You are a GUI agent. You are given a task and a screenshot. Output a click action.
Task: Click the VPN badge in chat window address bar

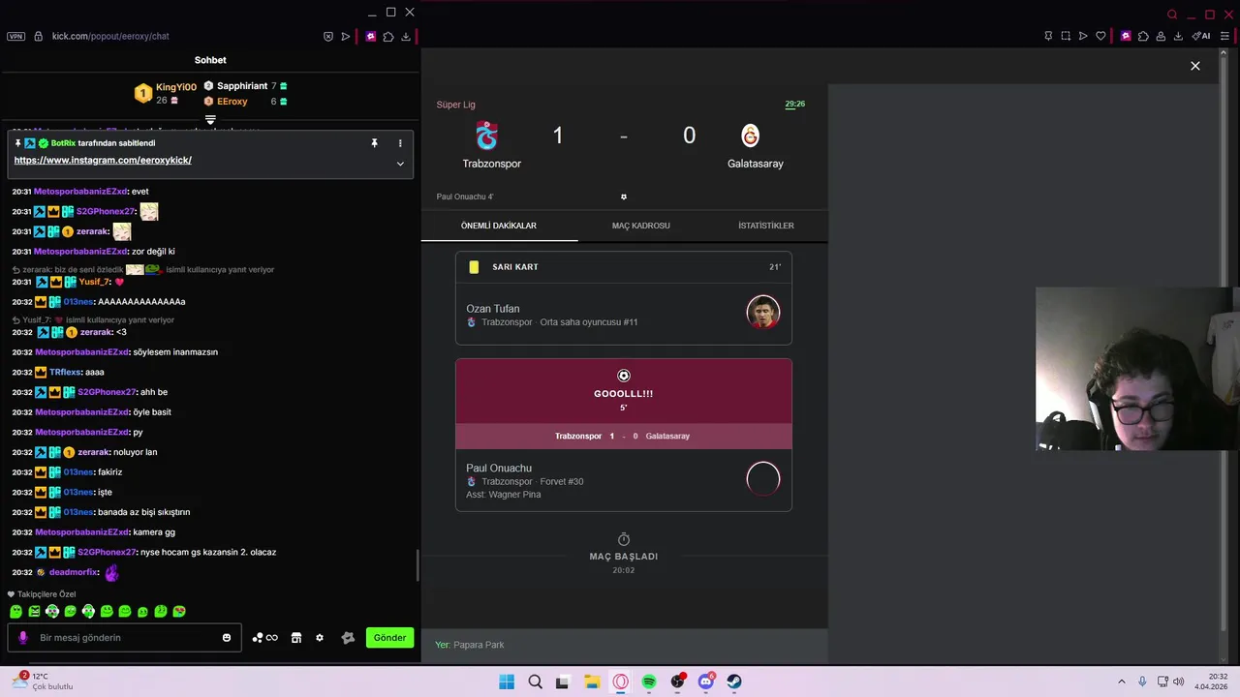15,36
